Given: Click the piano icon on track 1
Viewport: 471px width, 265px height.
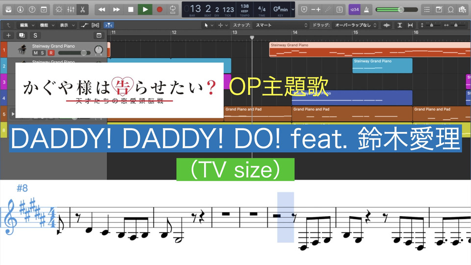Looking at the screenshot, I should pyautogui.click(x=23, y=49).
